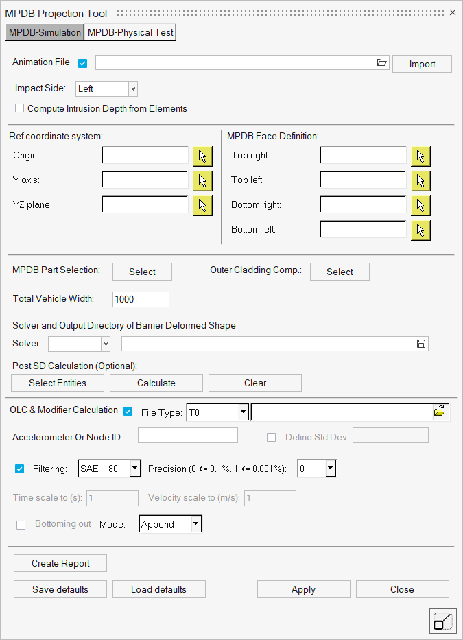Select the MPDB-Simulation tab
The height and width of the screenshot is (640, 463).
pos(45,32)
